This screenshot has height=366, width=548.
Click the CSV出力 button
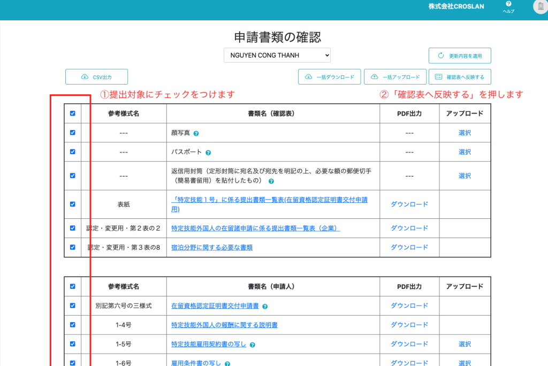pos(96,77)
